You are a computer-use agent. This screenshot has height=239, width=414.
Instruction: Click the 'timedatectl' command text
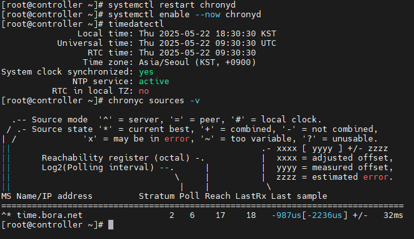tap(136, 24)
